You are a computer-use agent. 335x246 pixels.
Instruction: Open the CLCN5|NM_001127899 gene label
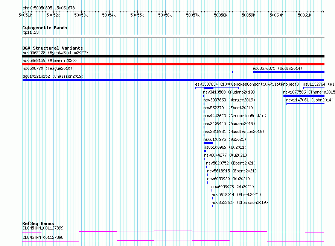click(x=43, y=228)
